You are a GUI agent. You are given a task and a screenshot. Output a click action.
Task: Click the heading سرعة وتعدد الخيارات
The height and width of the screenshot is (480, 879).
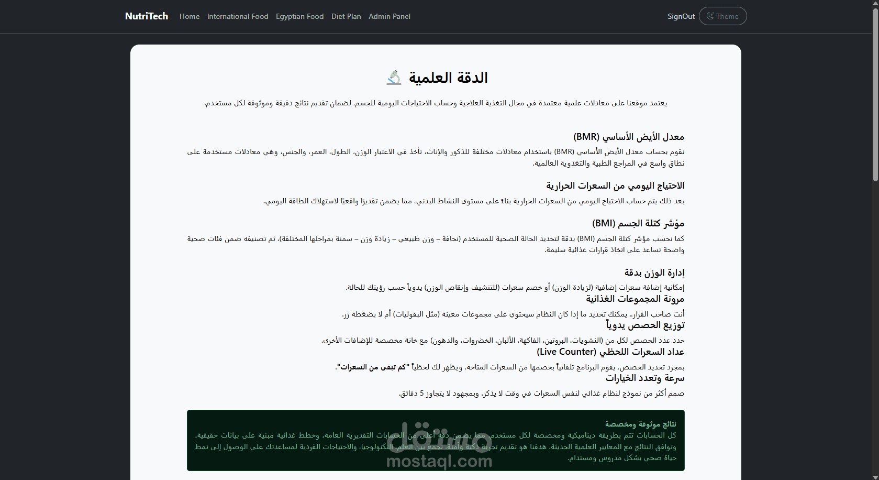[x=645, y=378]
